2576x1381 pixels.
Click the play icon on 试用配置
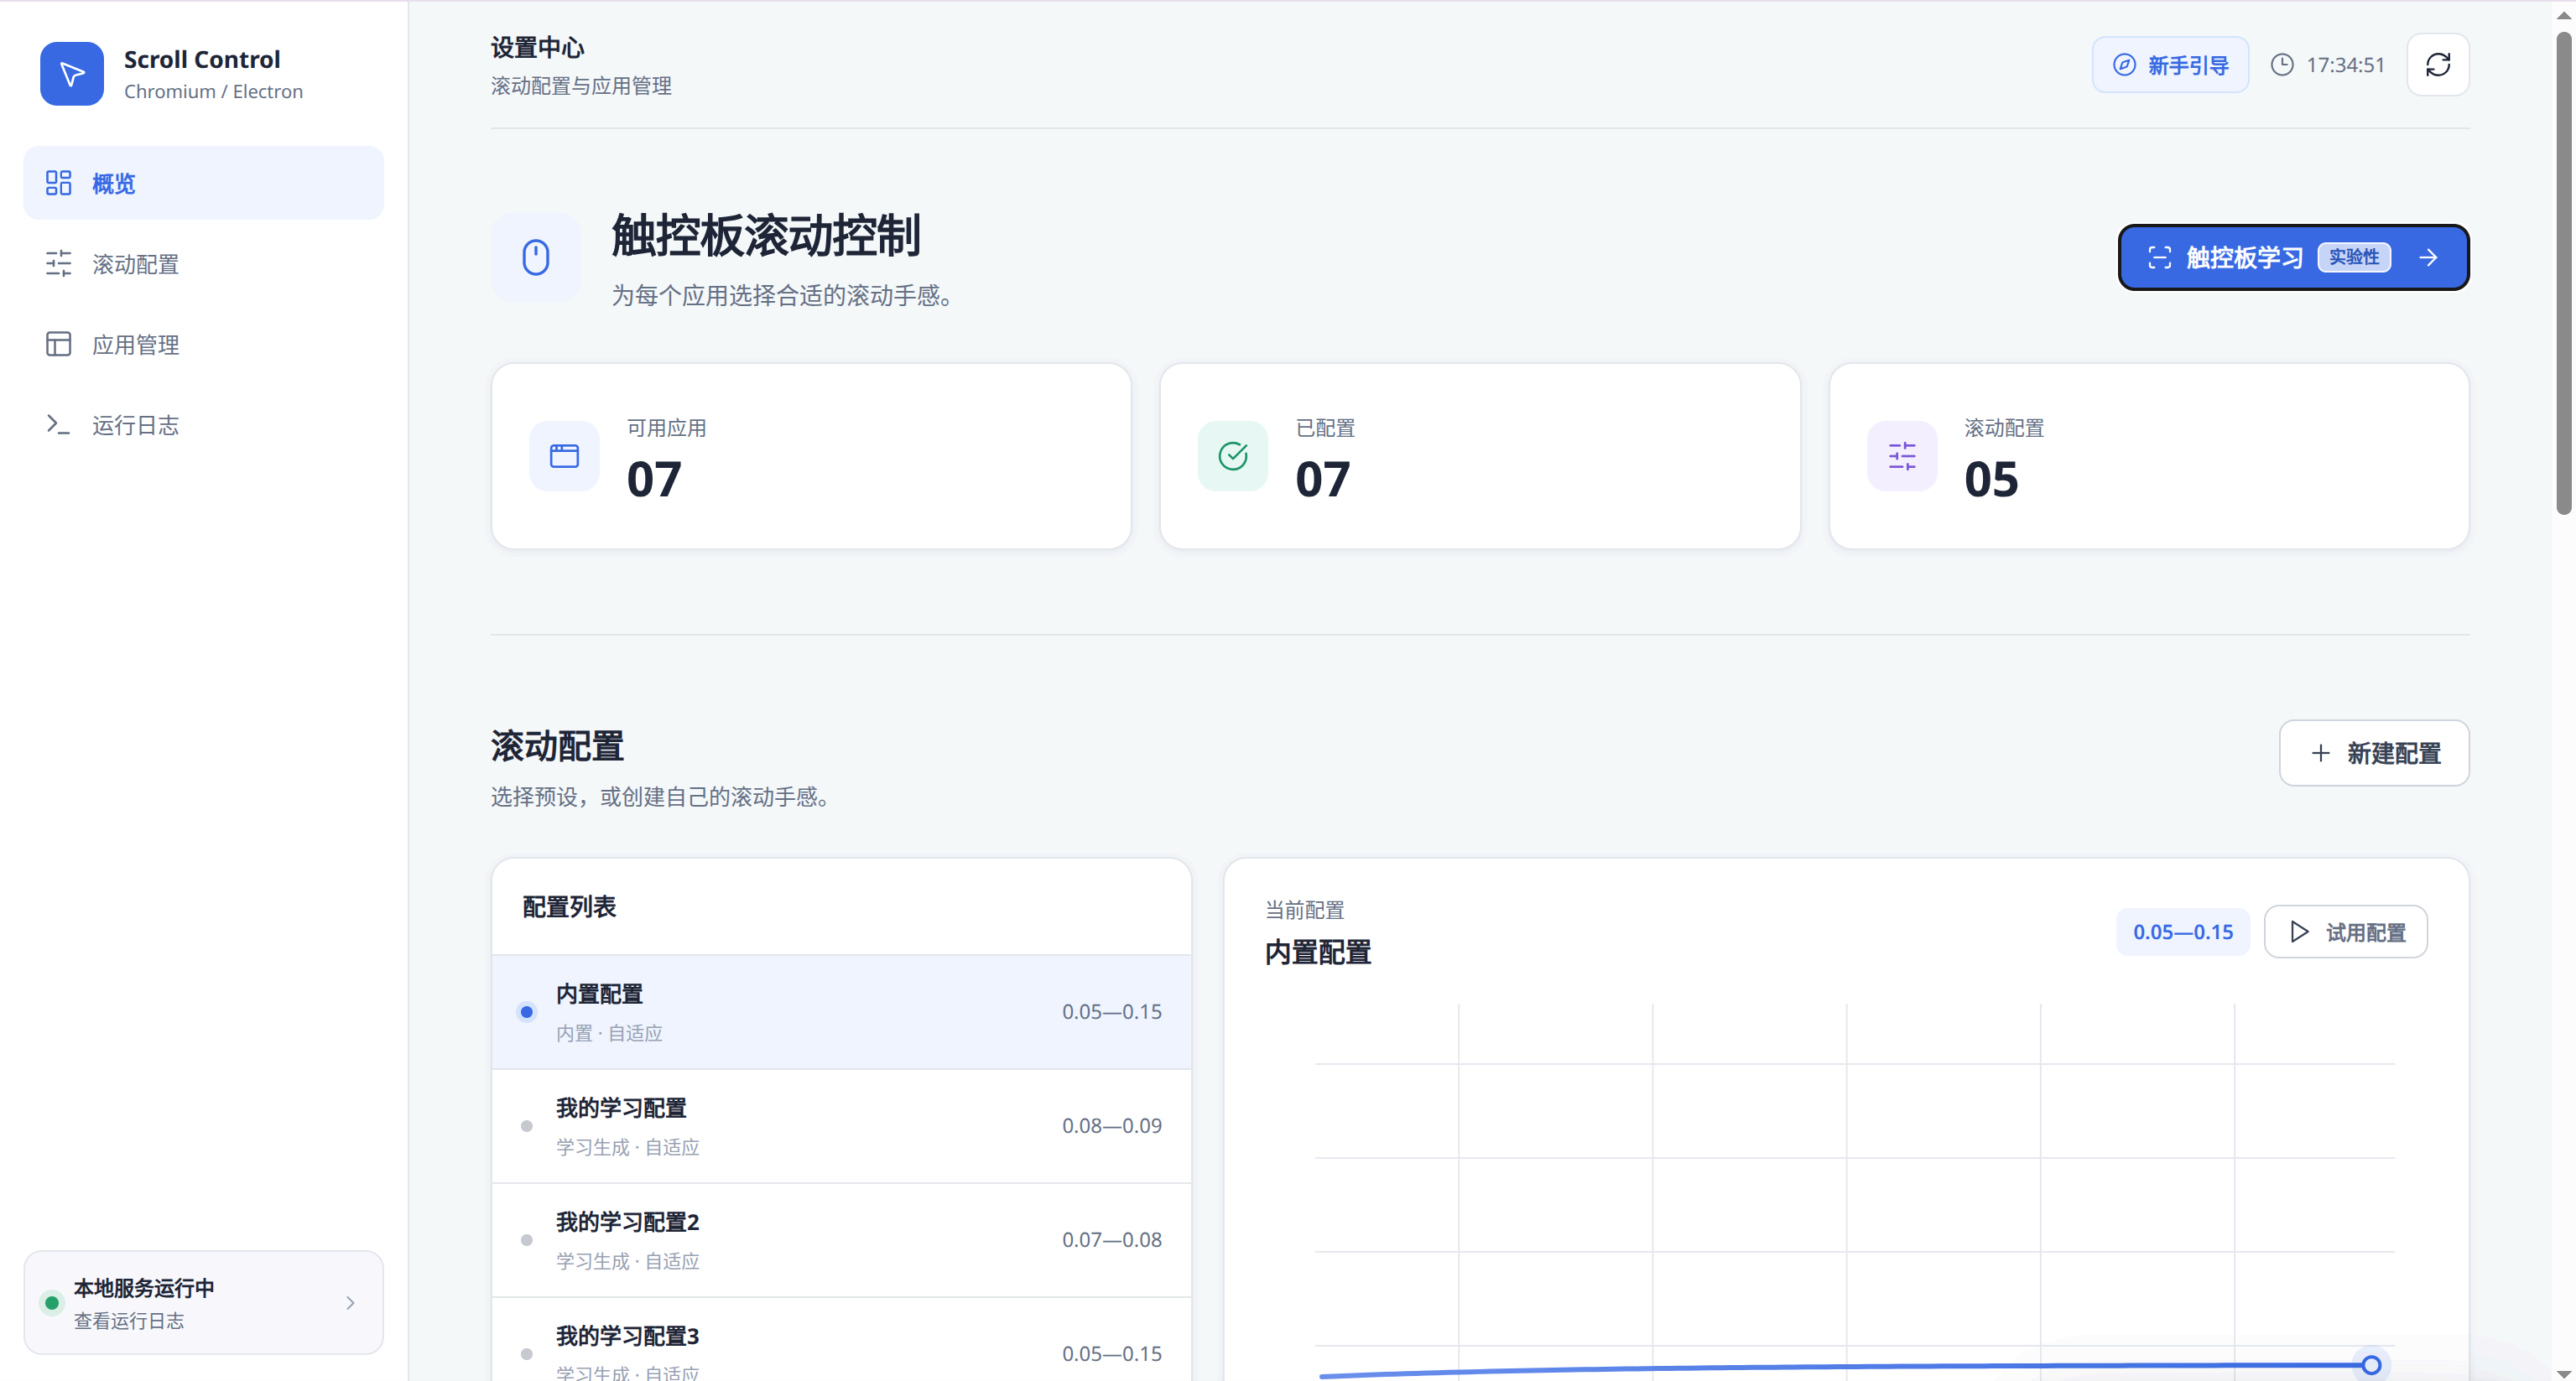point(2300,932)
